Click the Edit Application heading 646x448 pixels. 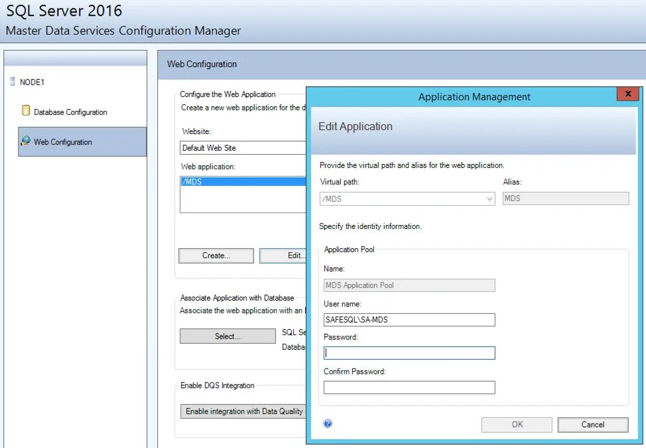[x=355, y=127]
